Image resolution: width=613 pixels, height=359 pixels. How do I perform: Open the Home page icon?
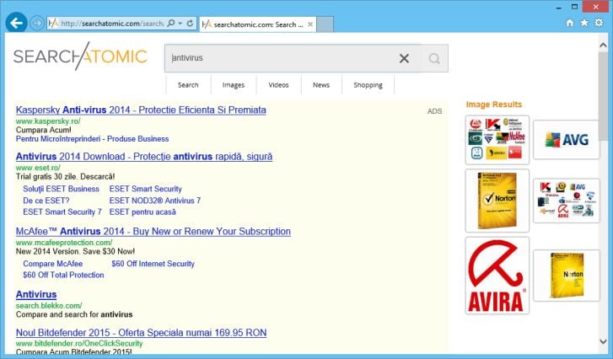pos(570,23)
